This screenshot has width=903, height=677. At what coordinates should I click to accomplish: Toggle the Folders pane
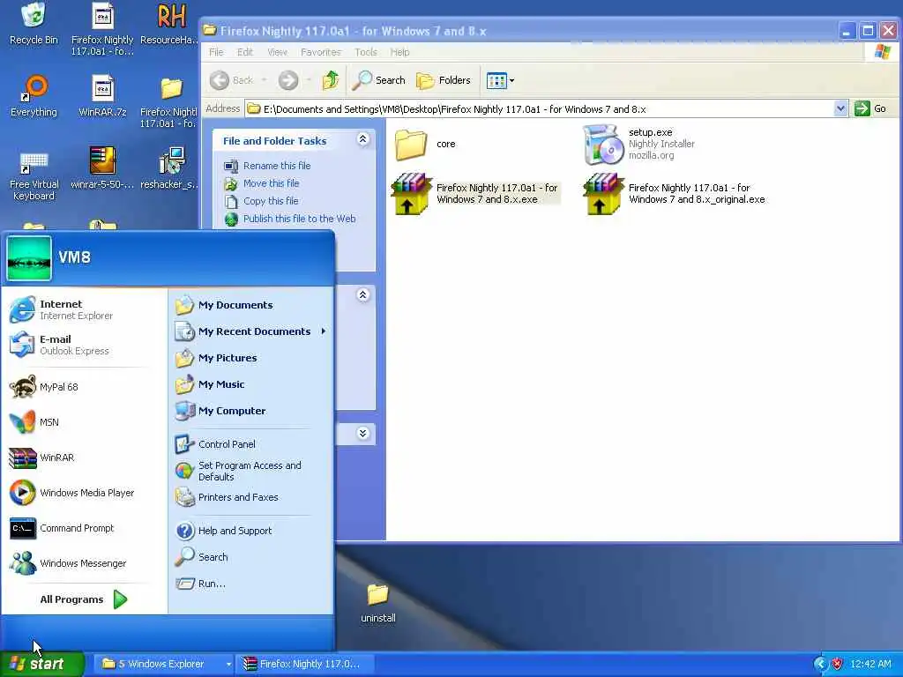pyautogui.click(x=444, y=80)
